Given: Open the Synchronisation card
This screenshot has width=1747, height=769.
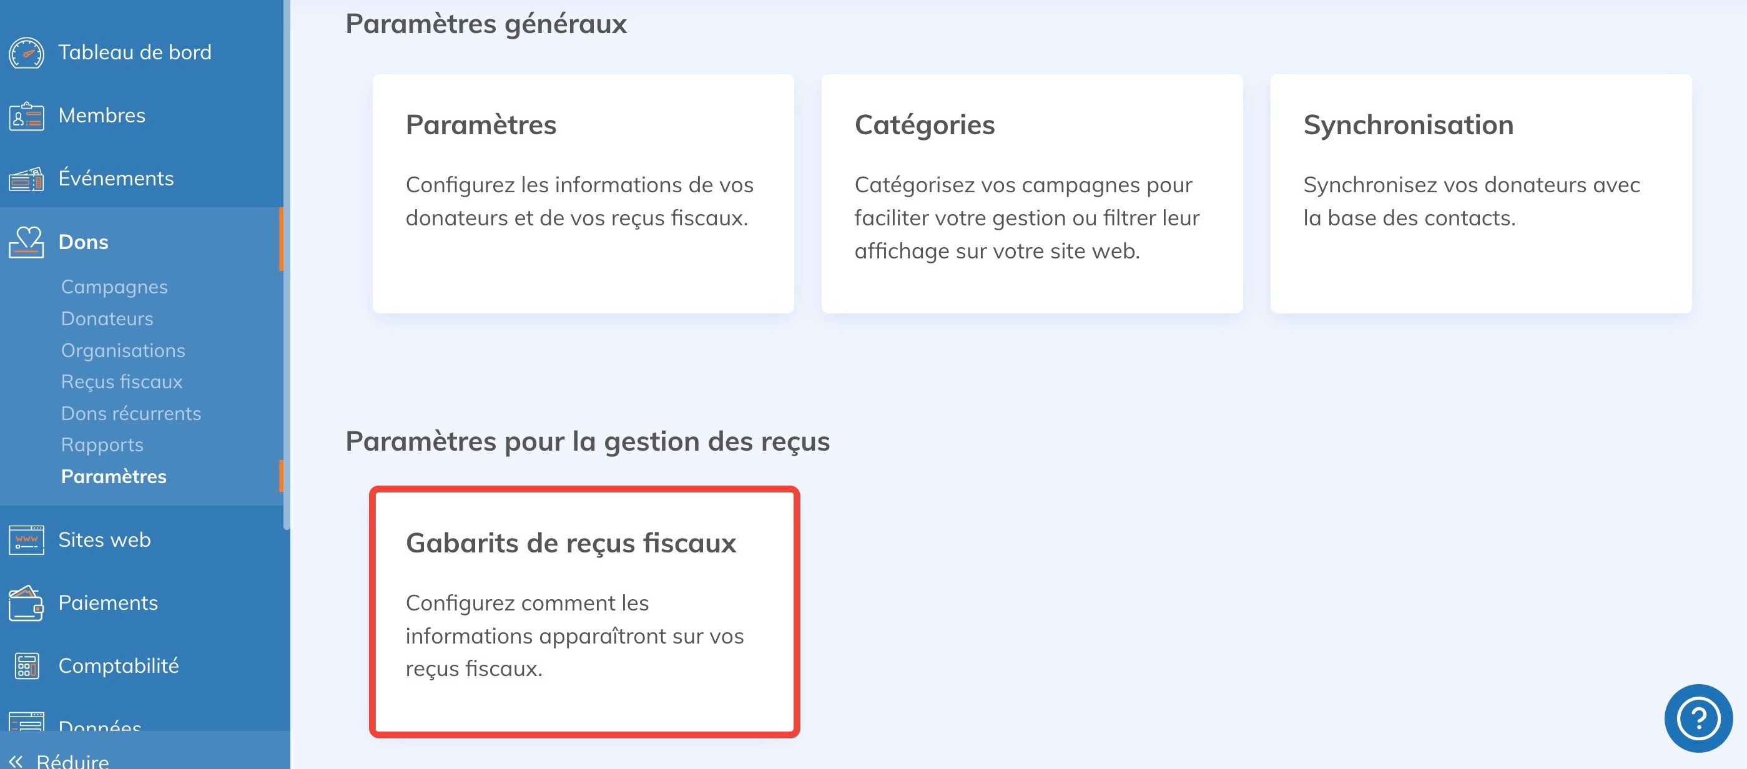Looking at the screenshot, I should click(1480, 193).
